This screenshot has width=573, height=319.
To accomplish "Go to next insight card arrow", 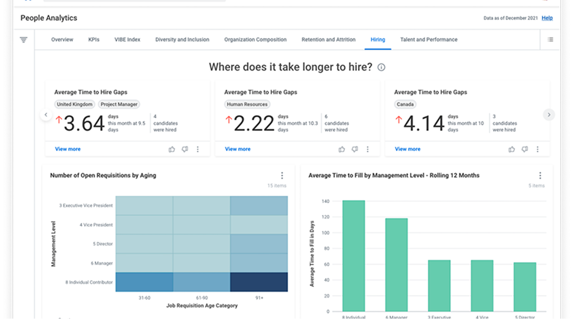I will [x=549, y=115].
